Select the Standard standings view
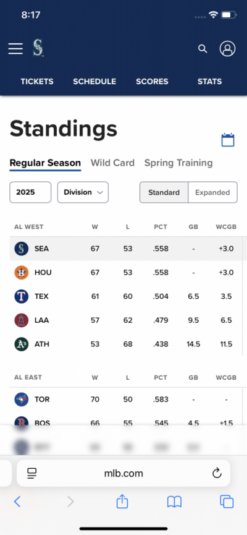The height and width of the screenshot is (535, 247). (164, 192)
